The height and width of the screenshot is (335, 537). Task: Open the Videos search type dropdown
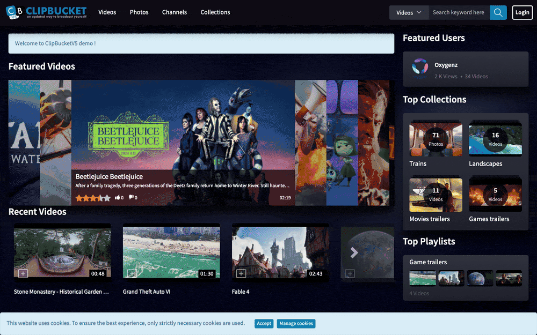coord(409,13)
